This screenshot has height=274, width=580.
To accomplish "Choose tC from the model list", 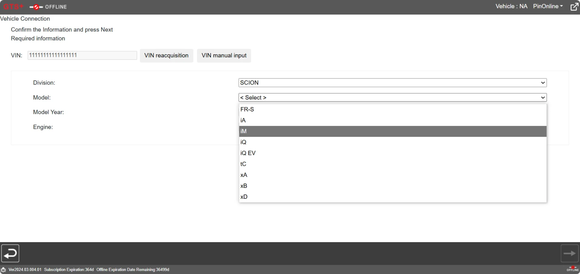I will [x=243, y=164].
